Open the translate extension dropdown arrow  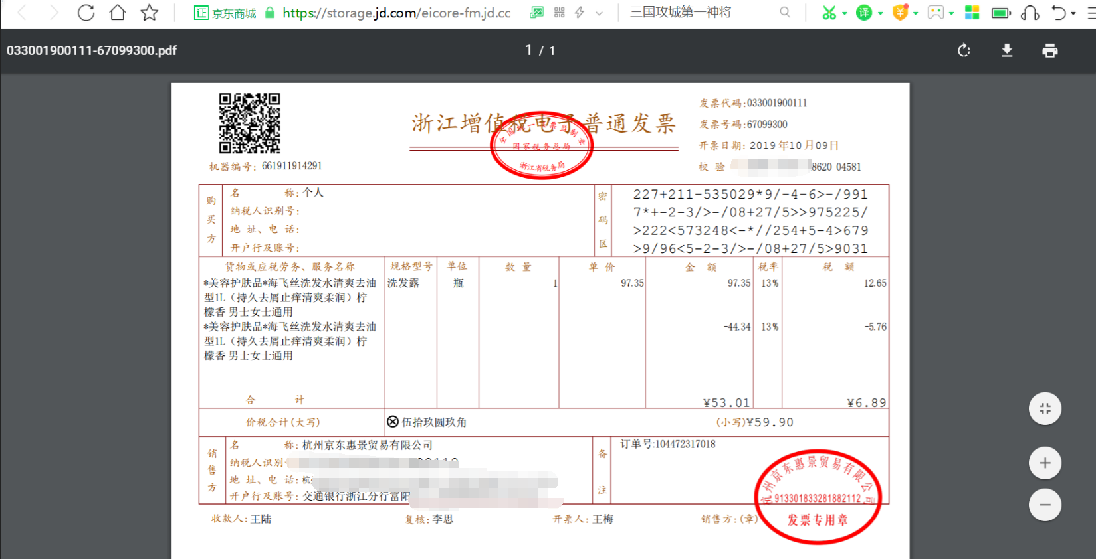tap(881, 13)
